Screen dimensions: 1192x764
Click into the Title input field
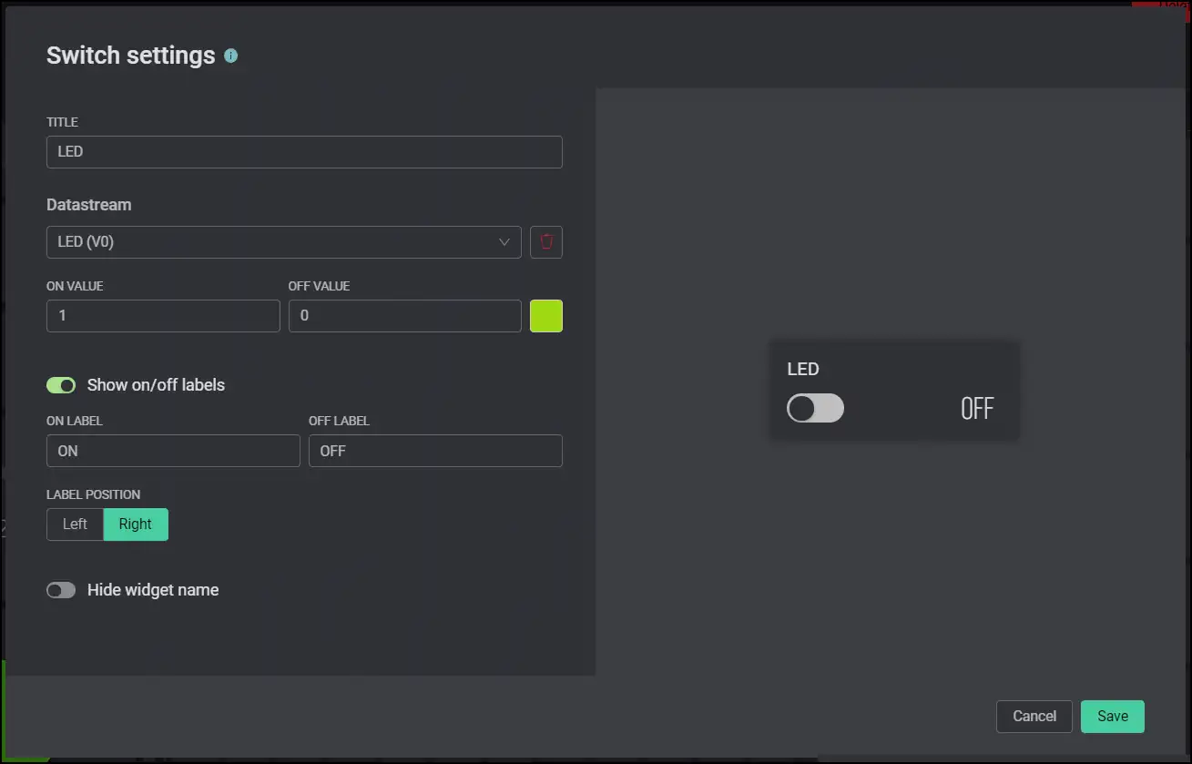point(304,152)
